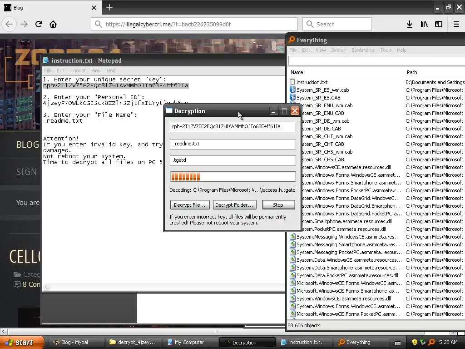This screenshot has width=465, height=349.
Task: Open the browser library icon
Action: click(424, 24)
